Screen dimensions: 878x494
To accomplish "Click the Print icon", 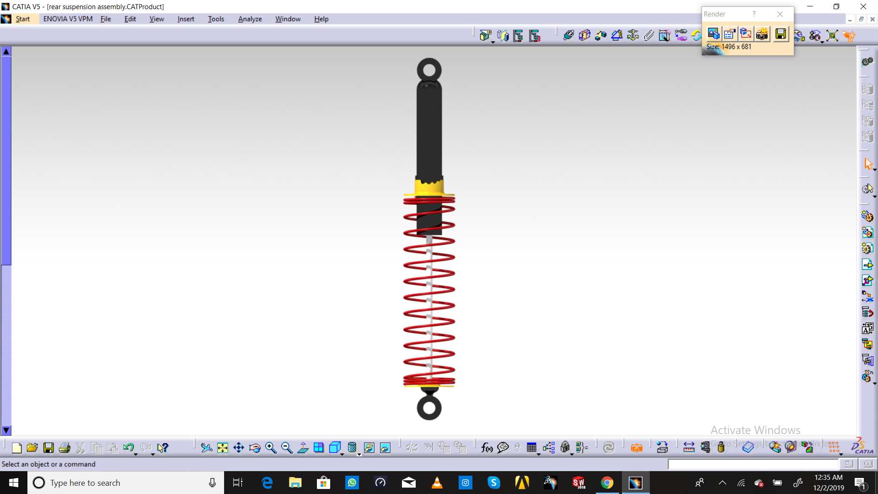I will [x=64, y=448].
